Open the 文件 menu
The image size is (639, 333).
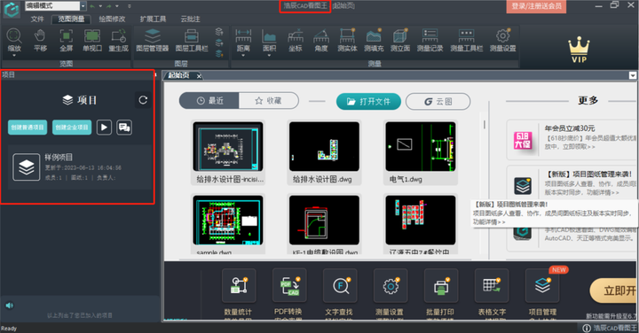37,19
